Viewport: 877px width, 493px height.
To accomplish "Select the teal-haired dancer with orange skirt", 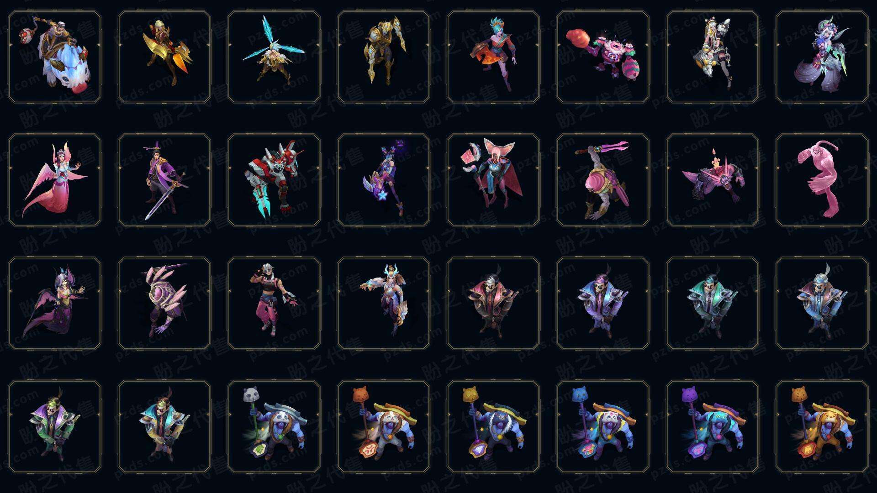I will pyautogui.click(x=493, y=57).
